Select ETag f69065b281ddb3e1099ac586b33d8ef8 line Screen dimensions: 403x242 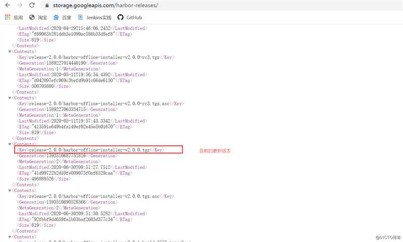pos(75,34)
